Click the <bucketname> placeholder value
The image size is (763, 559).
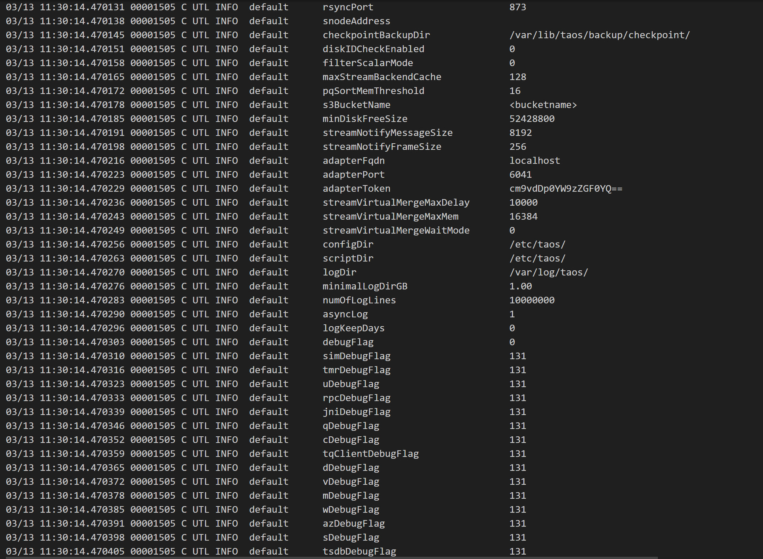(x=543, y=105)
